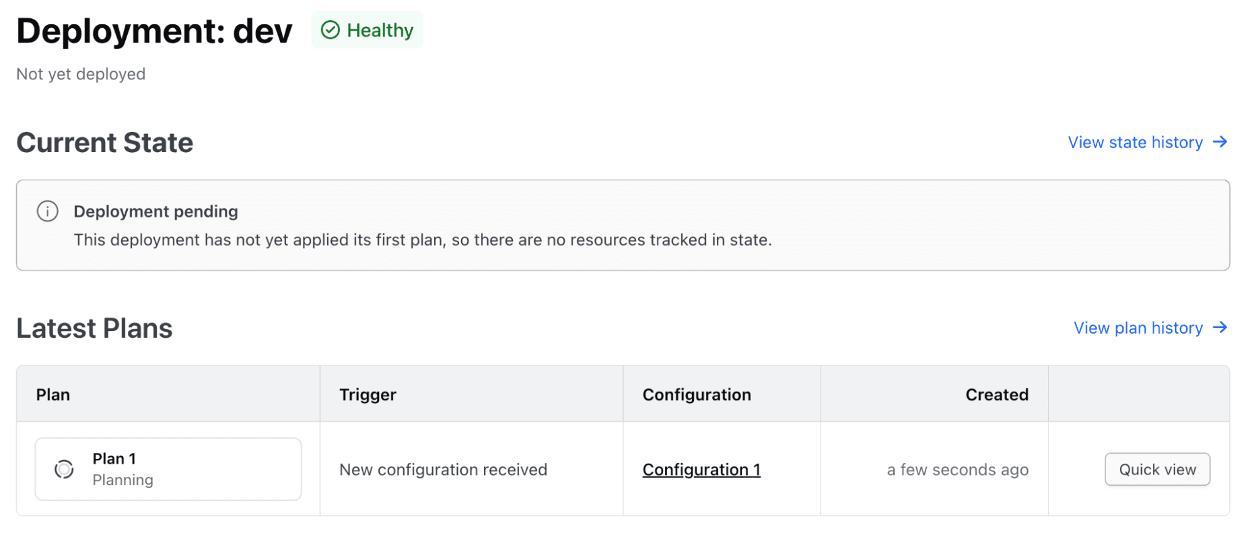Click the info icon beside Deployment pending

pyautogui.click(x=48, y=212)
